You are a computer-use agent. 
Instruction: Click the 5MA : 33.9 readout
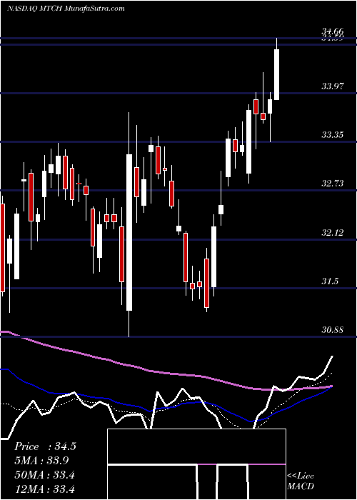[41, 461]
